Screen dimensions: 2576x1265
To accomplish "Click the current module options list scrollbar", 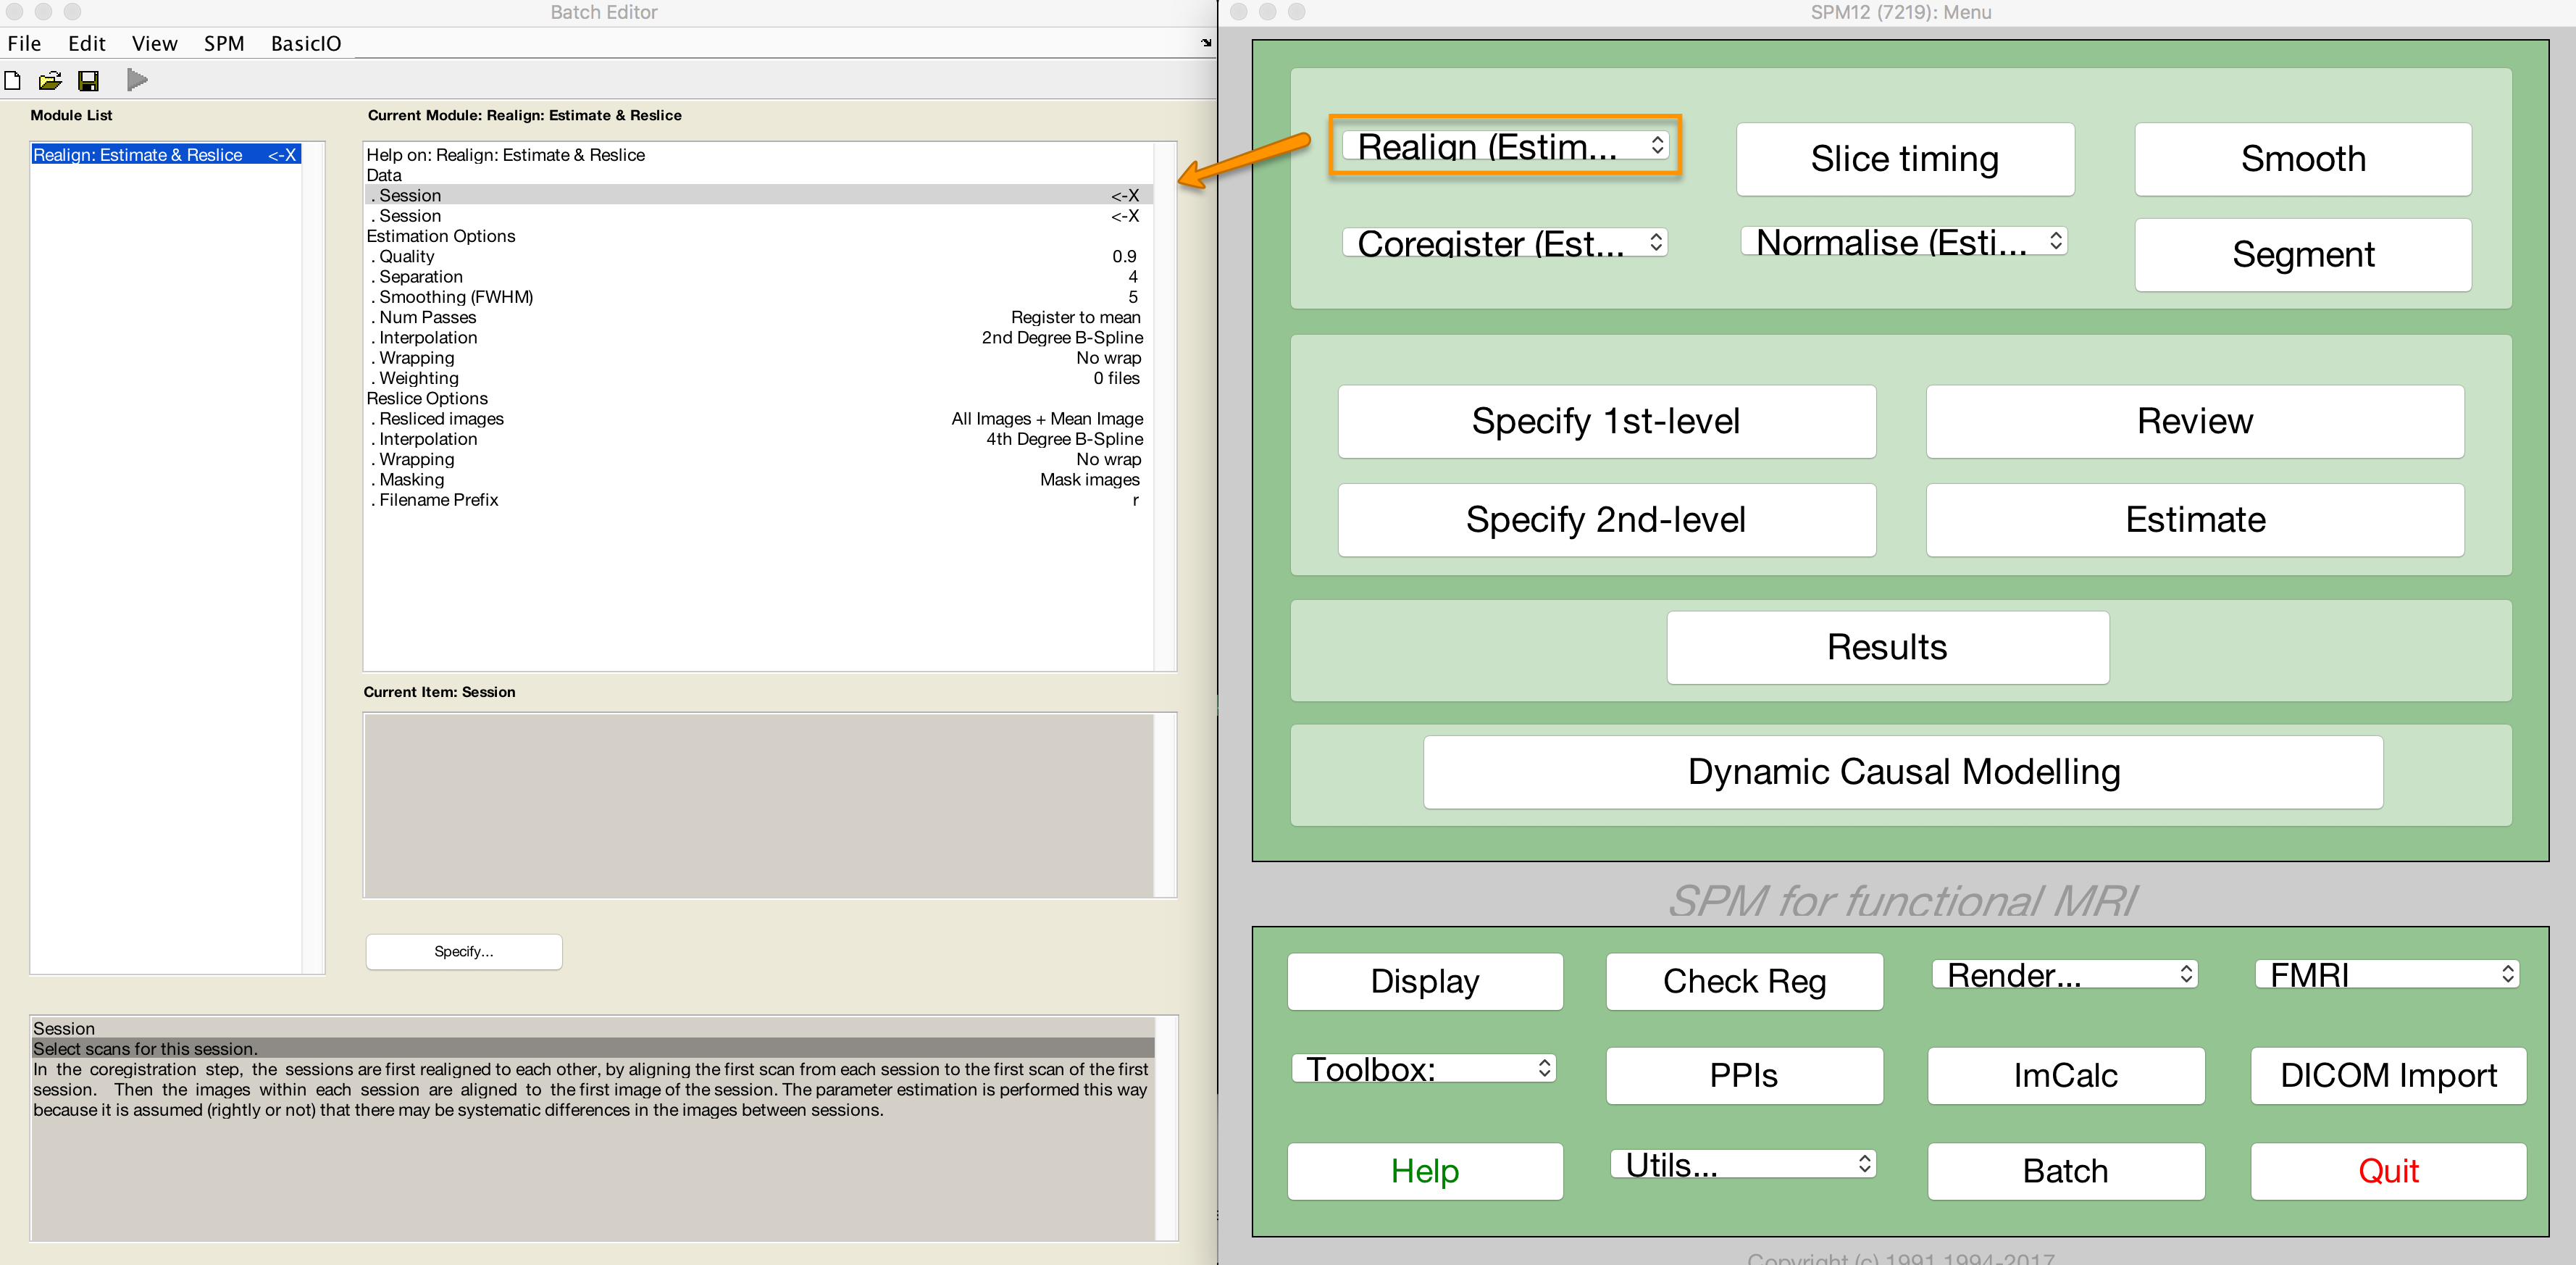I will point(1165,406).
